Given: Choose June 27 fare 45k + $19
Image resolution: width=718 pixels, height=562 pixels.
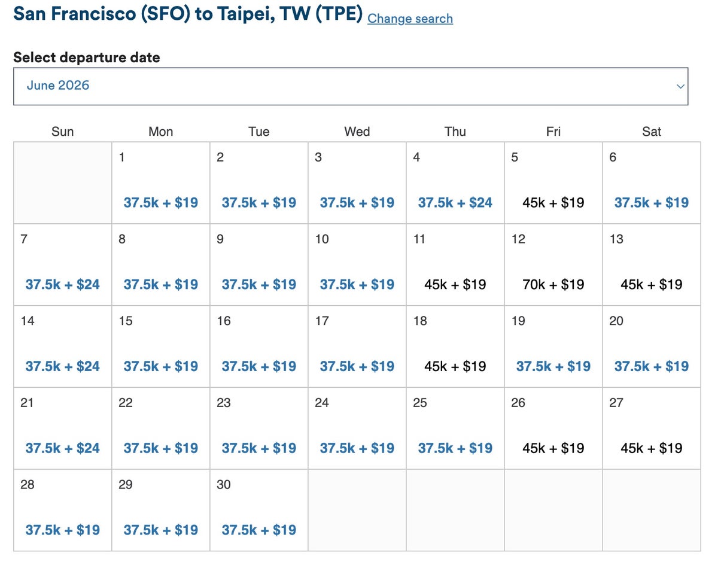Looking at the screenshot, I should coord(651,448).
